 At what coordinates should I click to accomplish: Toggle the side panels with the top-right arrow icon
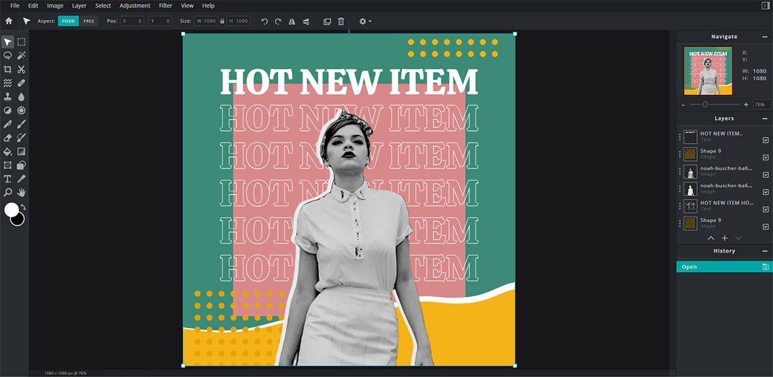pyautogui.click(x=765, y=5)
